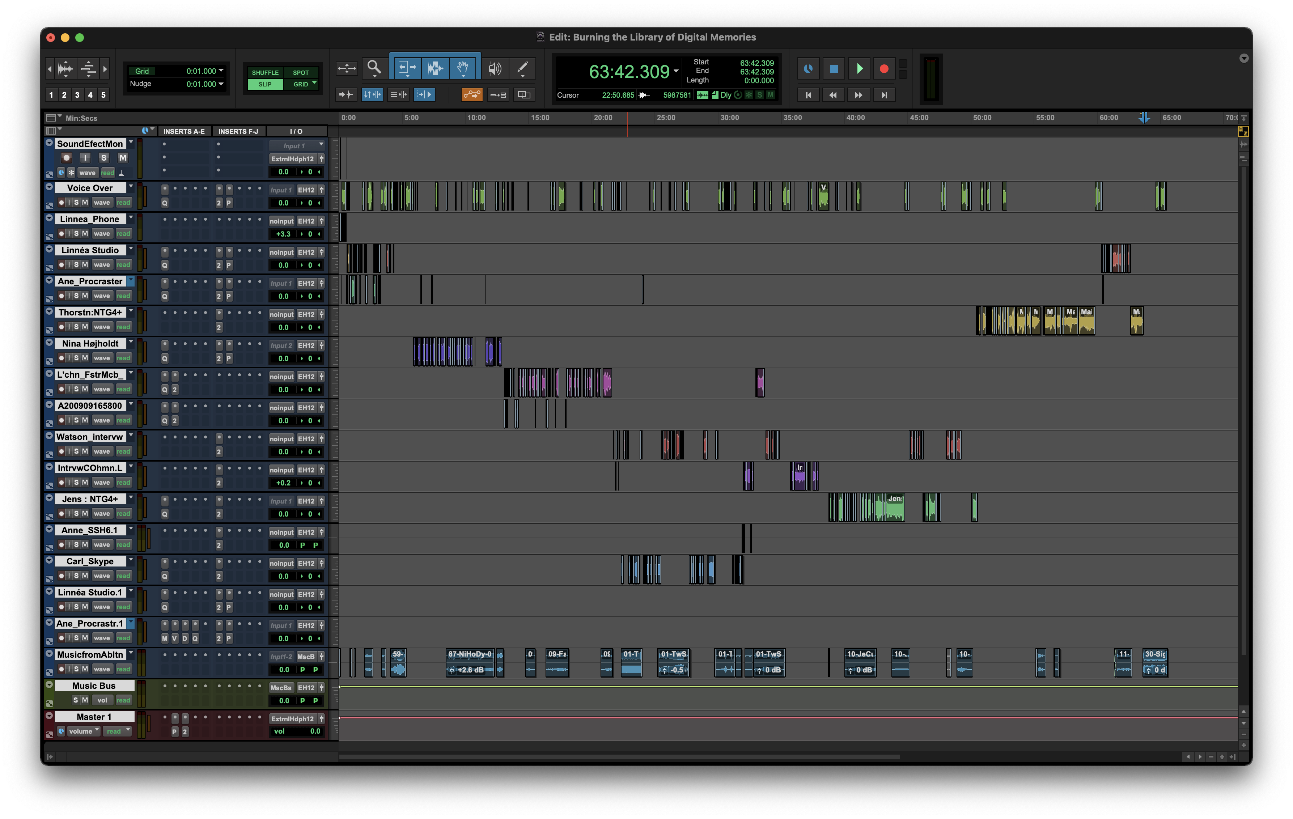Click the EH12 output on Watson_intervw track

[x=306, y=439]
